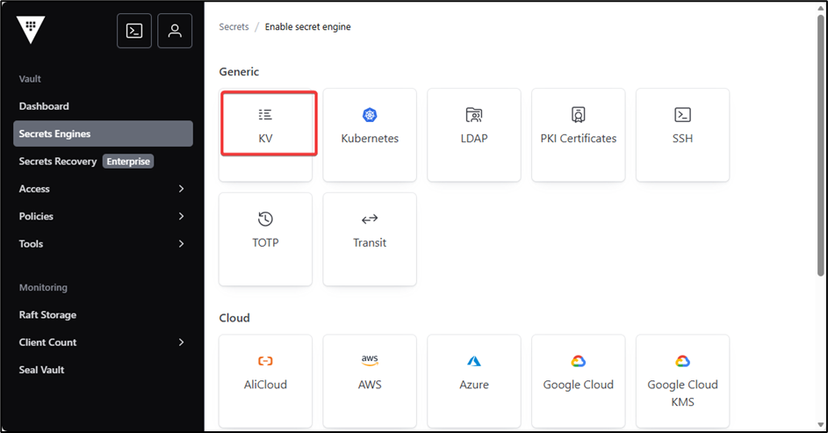Viewport: 828px width, 433px height.
Task: Click the Monitoring sidebar heading
Action: 43,287
